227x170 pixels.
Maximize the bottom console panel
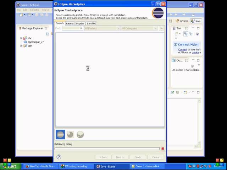tap(198, 92)
